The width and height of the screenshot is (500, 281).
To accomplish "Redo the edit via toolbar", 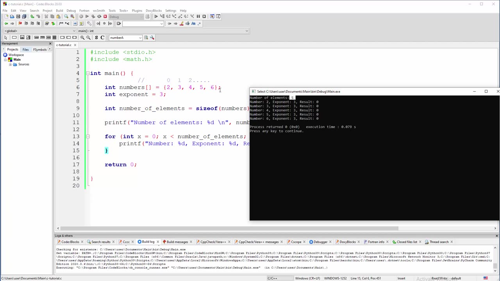I will 38,16.
